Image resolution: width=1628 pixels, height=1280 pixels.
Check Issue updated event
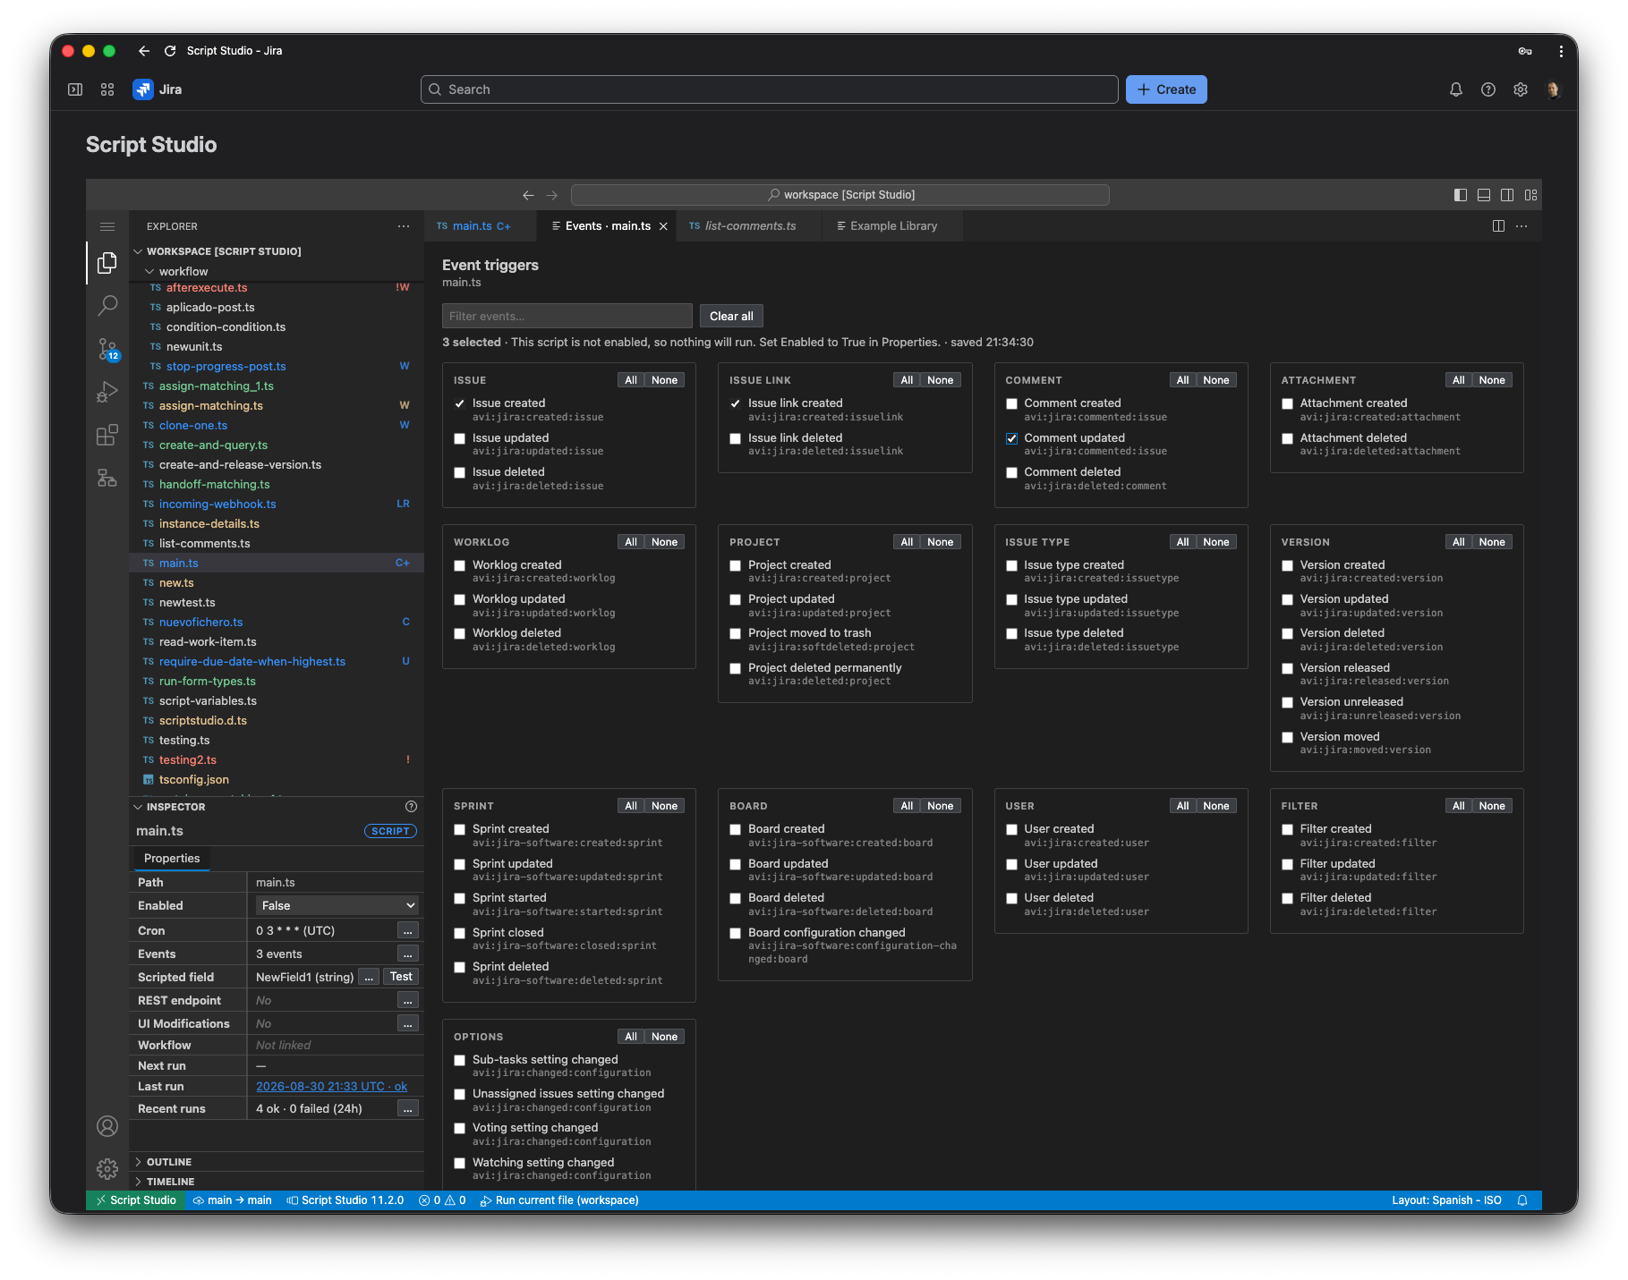point(460,438)
